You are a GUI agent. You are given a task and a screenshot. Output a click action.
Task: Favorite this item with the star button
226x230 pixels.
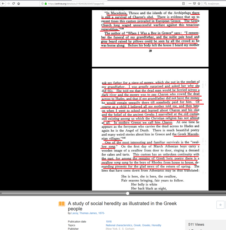click(x=220, y=205)
